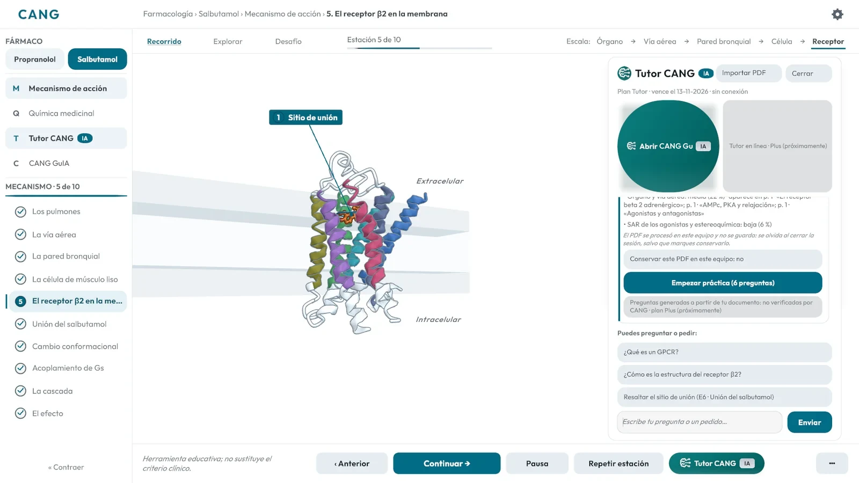Open the three-dots more options button

coord(832,463)
